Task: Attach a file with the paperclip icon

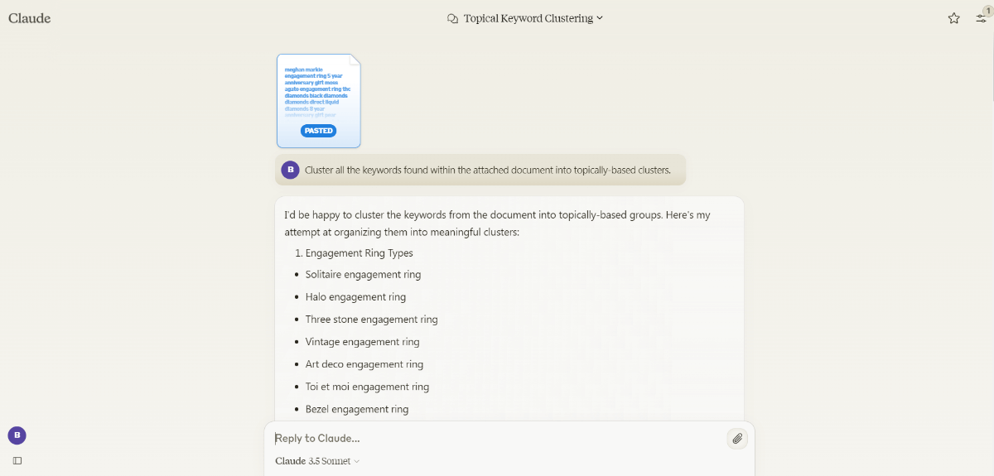Action: click(736, 439)
